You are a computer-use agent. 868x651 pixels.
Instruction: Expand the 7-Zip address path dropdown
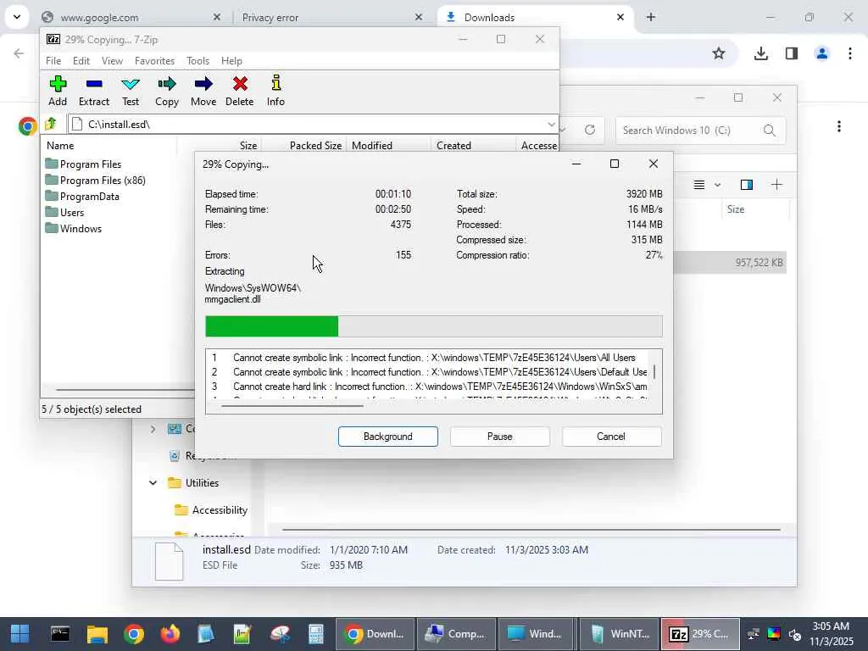551,125
